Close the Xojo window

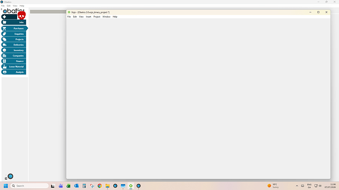coord(326,12)
